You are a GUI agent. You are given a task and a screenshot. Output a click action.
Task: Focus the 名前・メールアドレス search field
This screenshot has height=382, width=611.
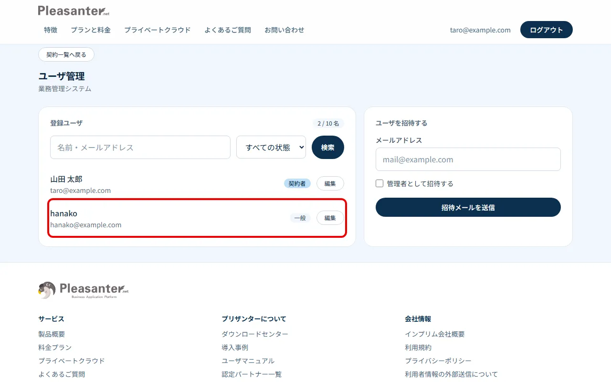point(140,148)
